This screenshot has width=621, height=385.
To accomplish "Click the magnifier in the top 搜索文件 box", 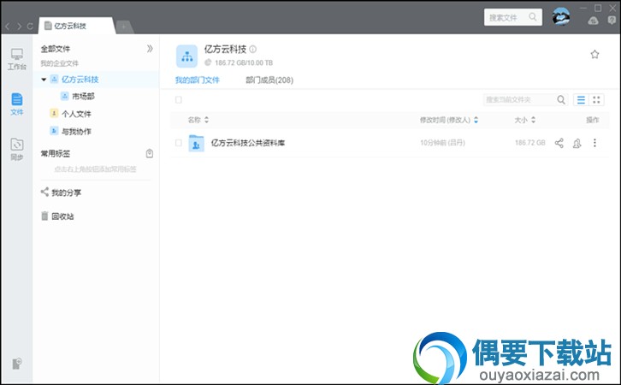I will coord(533,17).
